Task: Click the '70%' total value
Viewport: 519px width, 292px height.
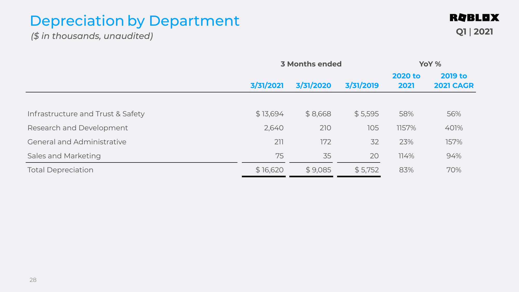Action: click(x=454, y=170)
